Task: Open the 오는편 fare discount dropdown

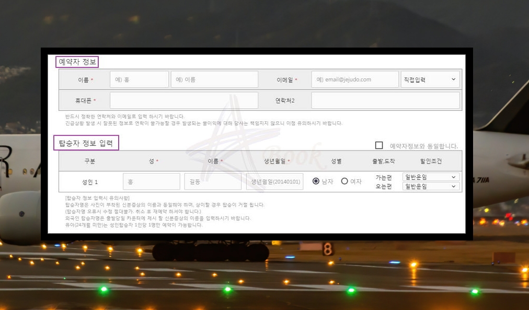Action: pyautogui.click(x=431, y=186)
